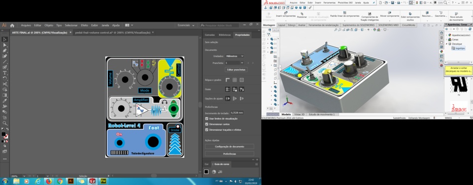
Task: Click Inserir componentes in SolidWorks toolbar
Action: click(286, 14)
